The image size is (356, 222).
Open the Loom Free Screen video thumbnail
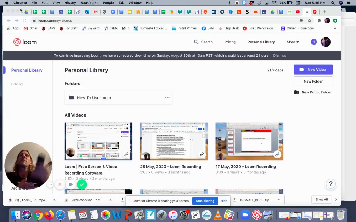point(98,141)
